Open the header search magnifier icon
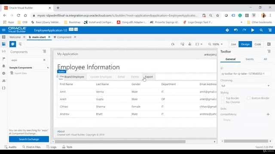This screenshot has height=154, width=275. click(261, 30)
